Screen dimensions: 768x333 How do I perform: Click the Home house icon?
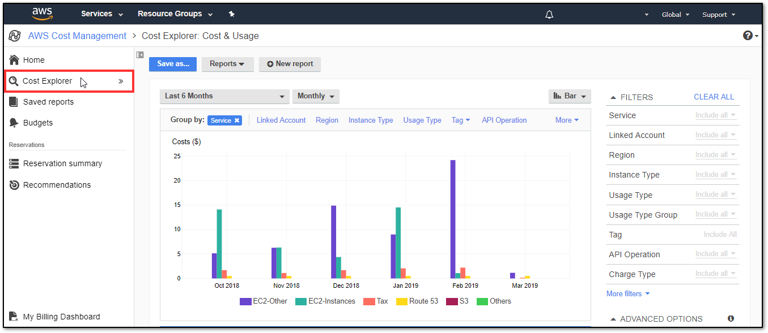click(x=14, y=59)
